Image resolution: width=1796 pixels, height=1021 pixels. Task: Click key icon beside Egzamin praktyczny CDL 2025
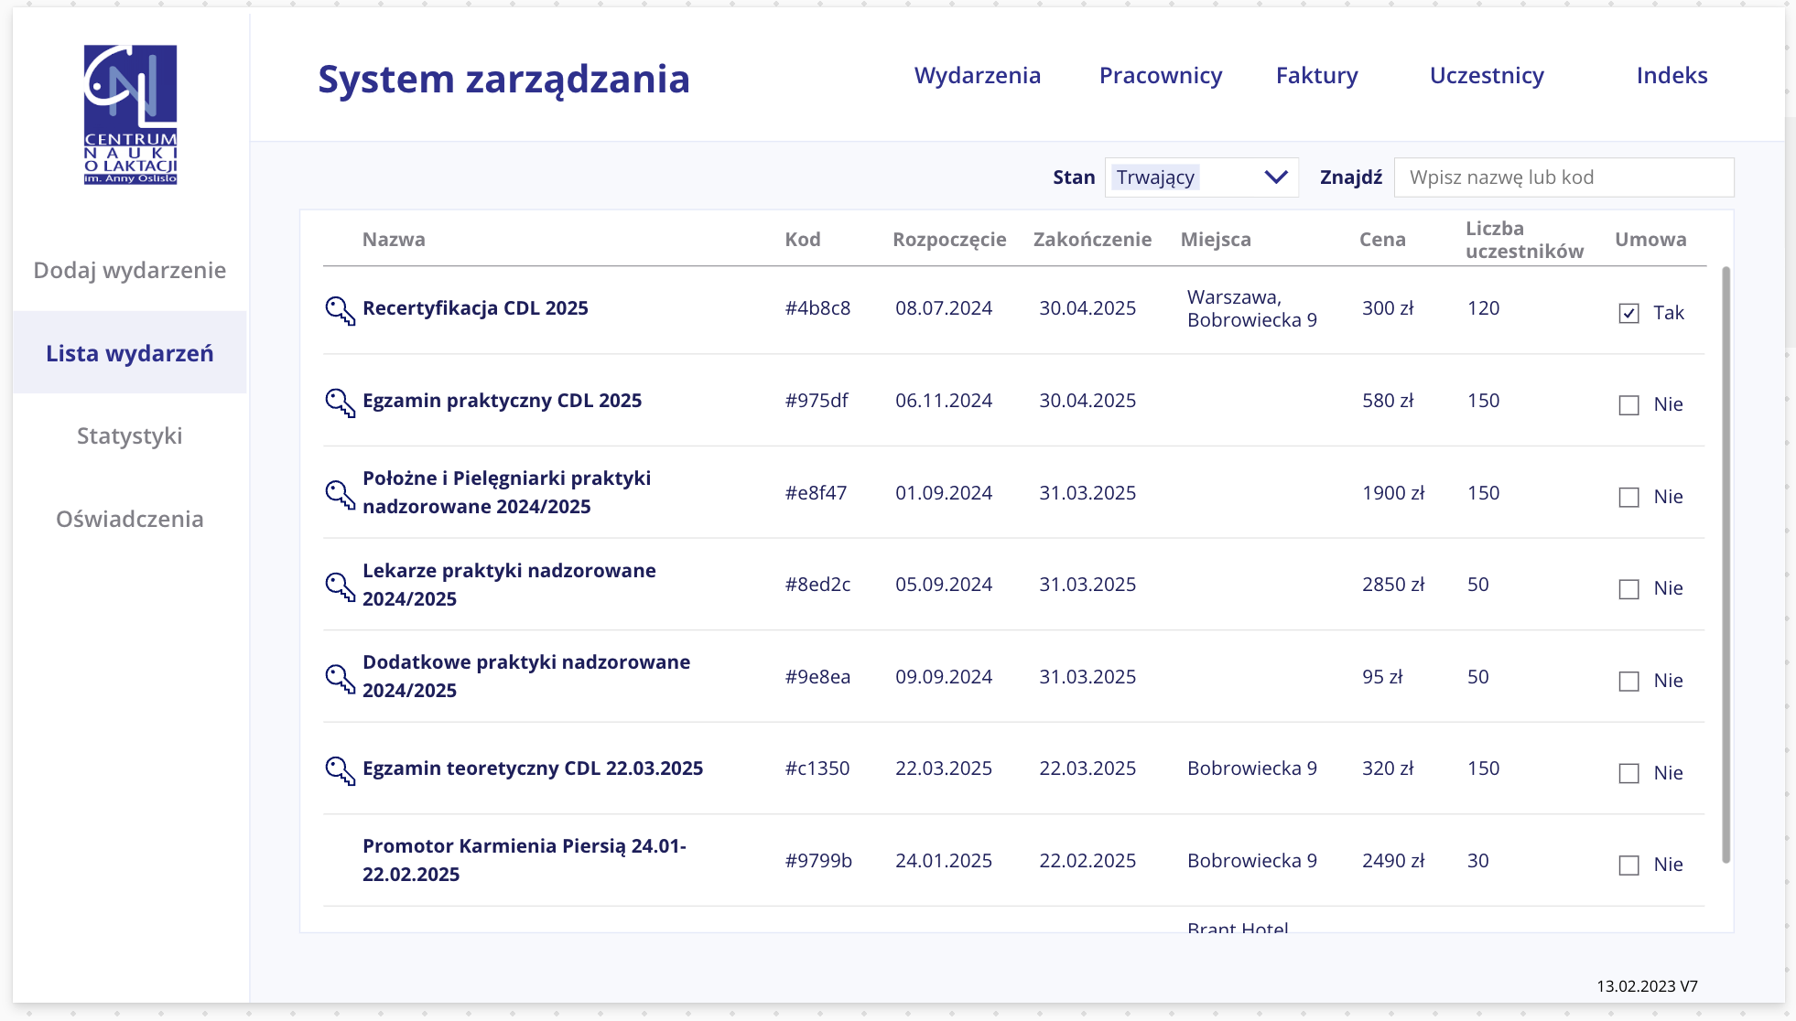(341, 403)
